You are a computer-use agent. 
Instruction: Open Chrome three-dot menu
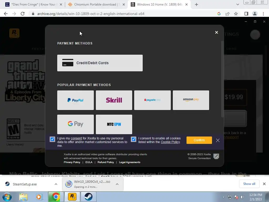(x=263, y=14)
